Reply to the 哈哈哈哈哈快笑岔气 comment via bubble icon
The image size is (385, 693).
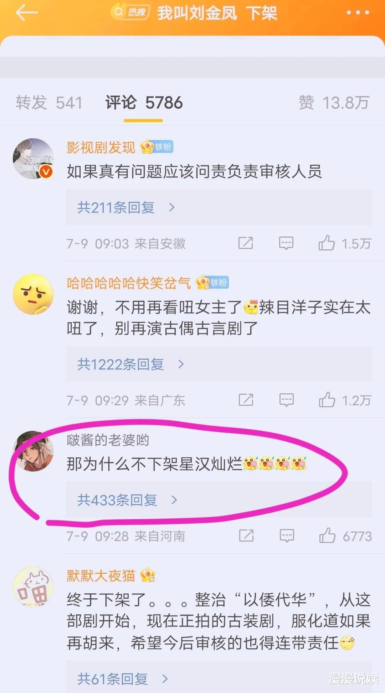click(x=287, y=400)
